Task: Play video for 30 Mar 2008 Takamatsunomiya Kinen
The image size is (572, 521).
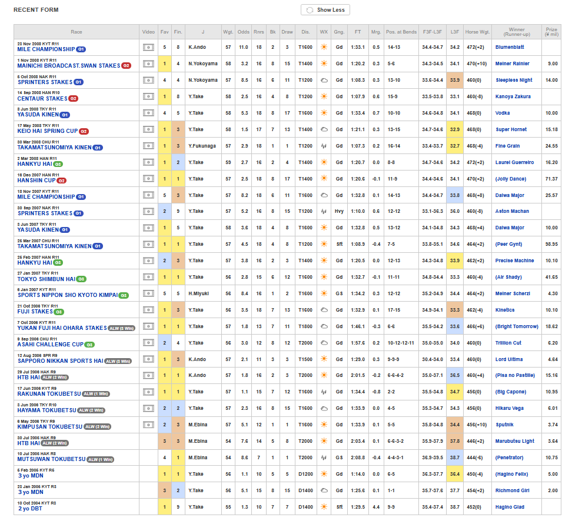Action: pos(148,146)
